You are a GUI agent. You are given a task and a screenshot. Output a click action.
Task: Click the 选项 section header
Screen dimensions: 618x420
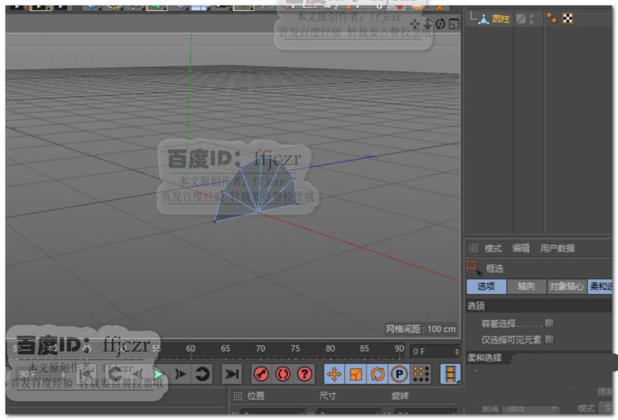click(x=539, y=306)
